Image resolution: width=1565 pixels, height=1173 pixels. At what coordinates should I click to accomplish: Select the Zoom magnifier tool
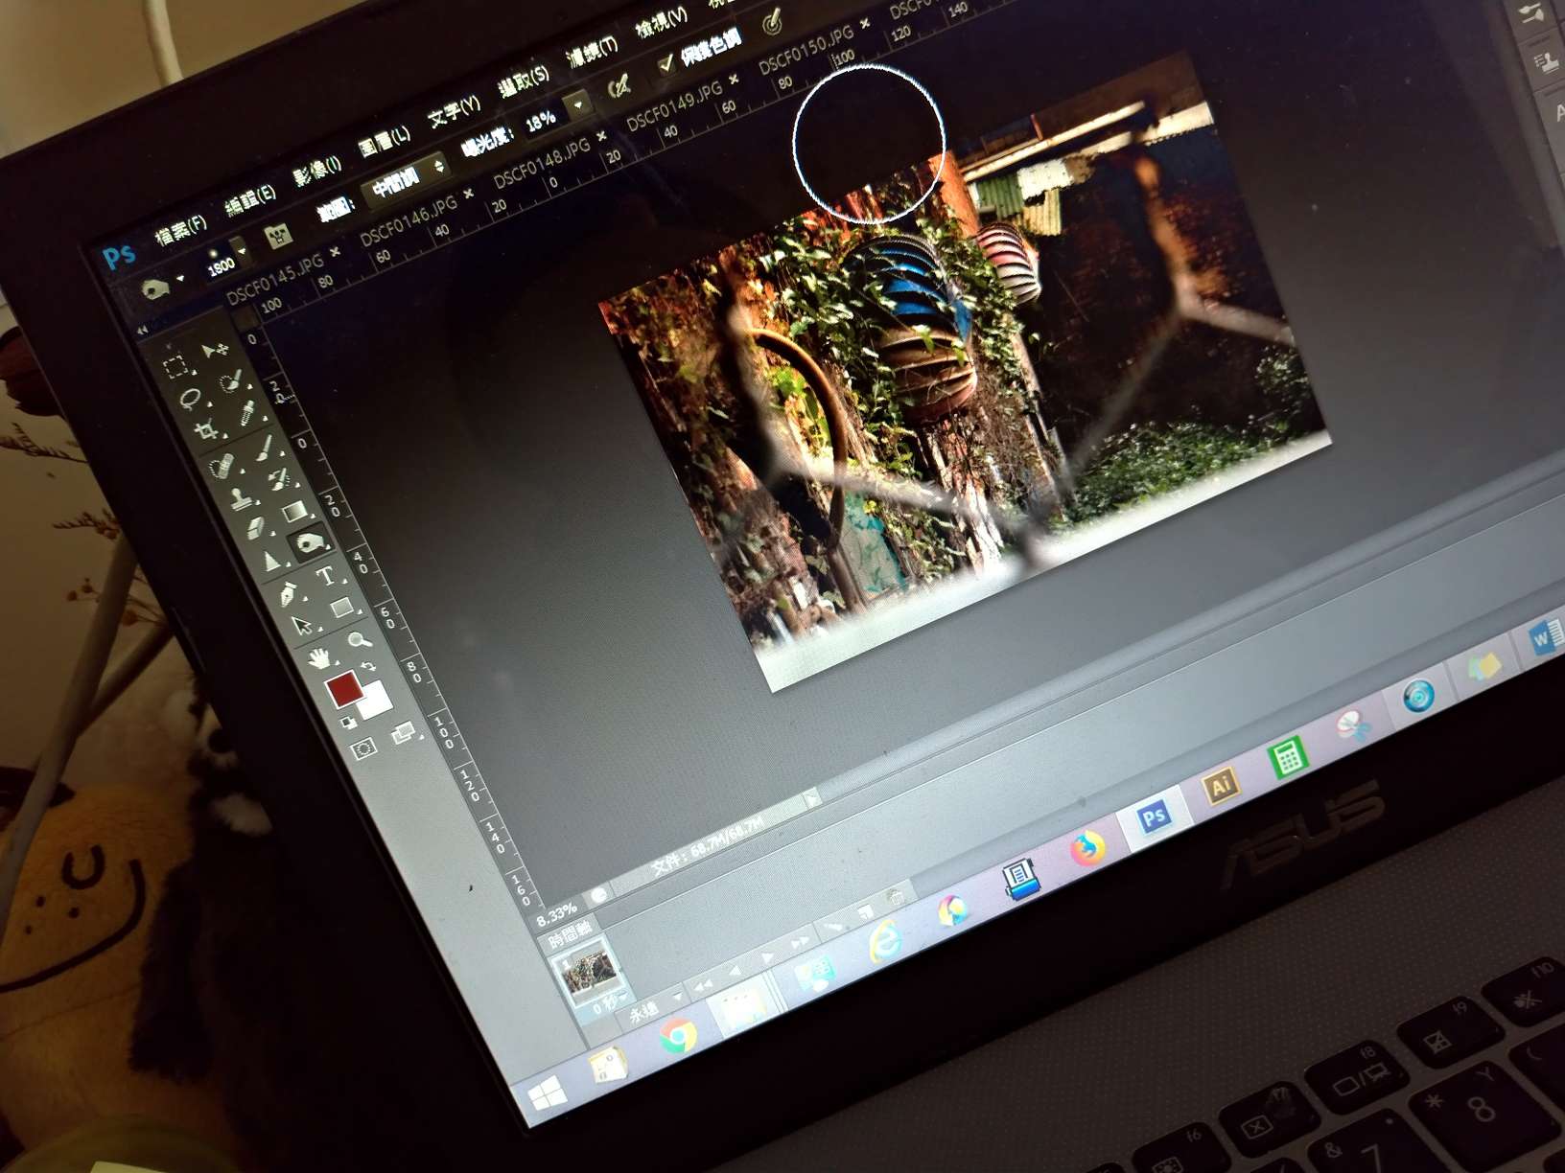click(x=360, y=639)
